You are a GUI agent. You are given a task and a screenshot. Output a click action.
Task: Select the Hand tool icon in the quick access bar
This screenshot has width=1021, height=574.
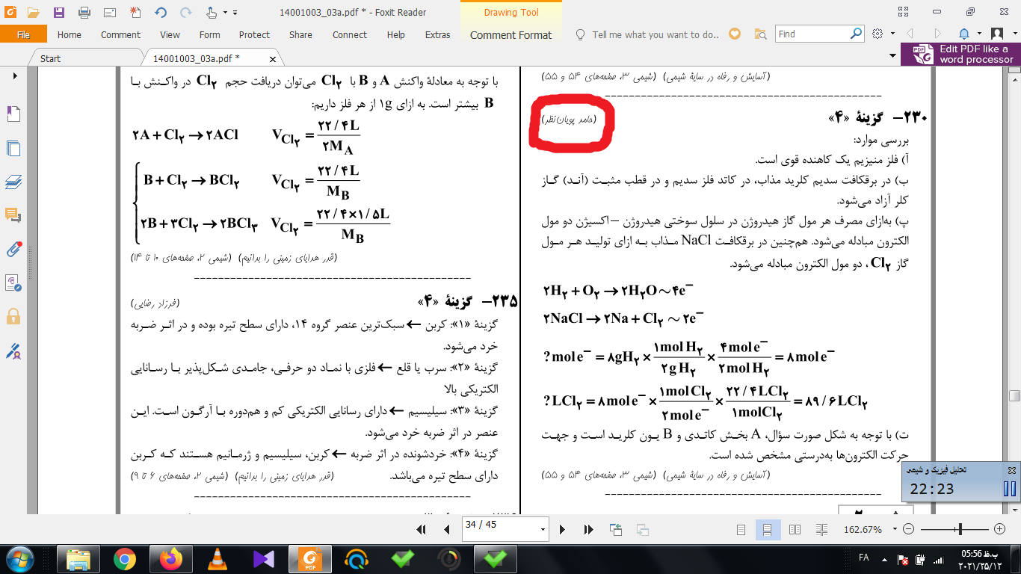pyautogui.click(x=211, y=12)
